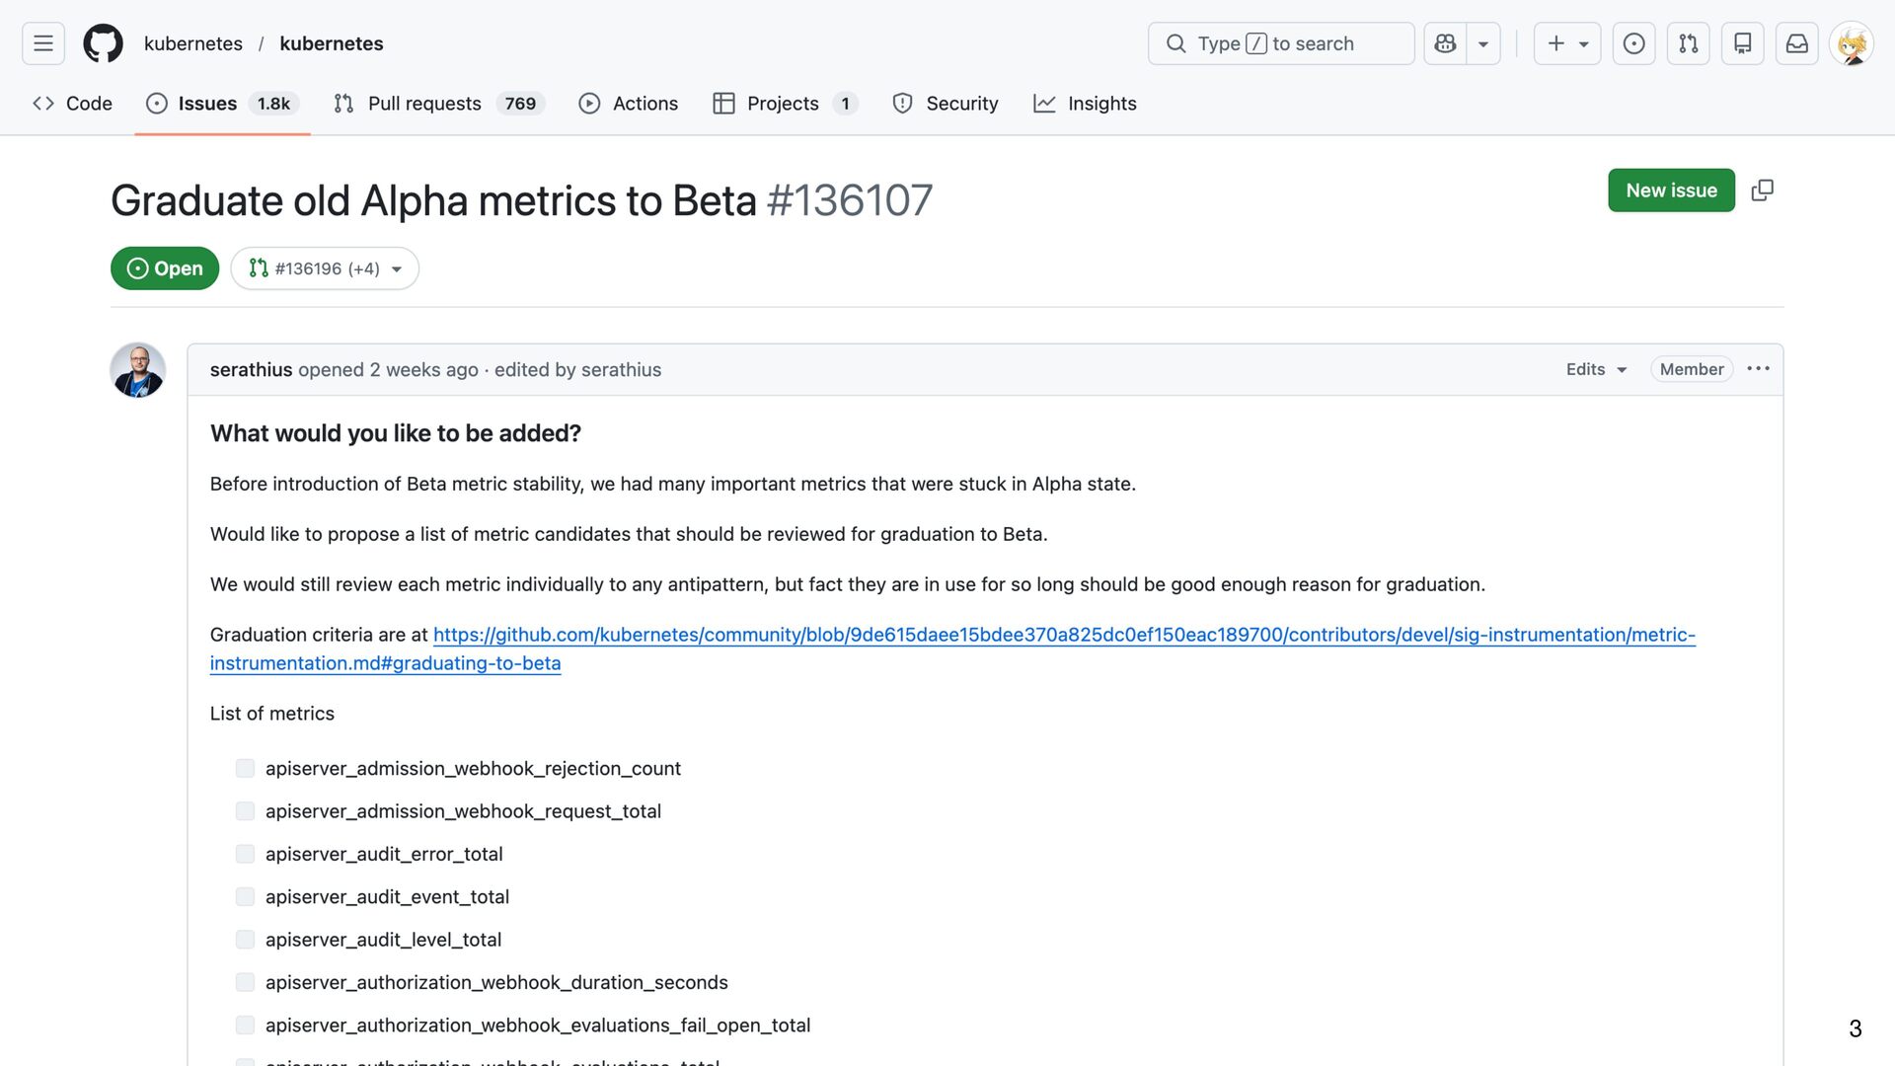Open the Copilot chat icon
The height and width of the screenshot is (1066, 1895).
click(x=1445, y=43)
